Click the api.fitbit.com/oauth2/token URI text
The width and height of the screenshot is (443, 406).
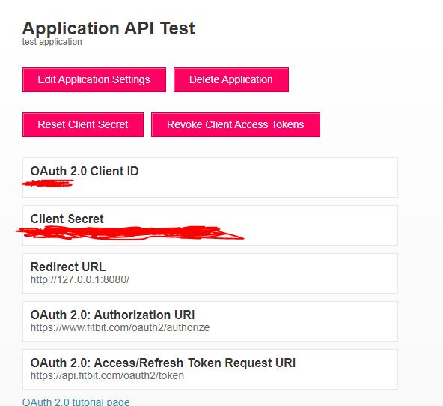pos(107,375)
